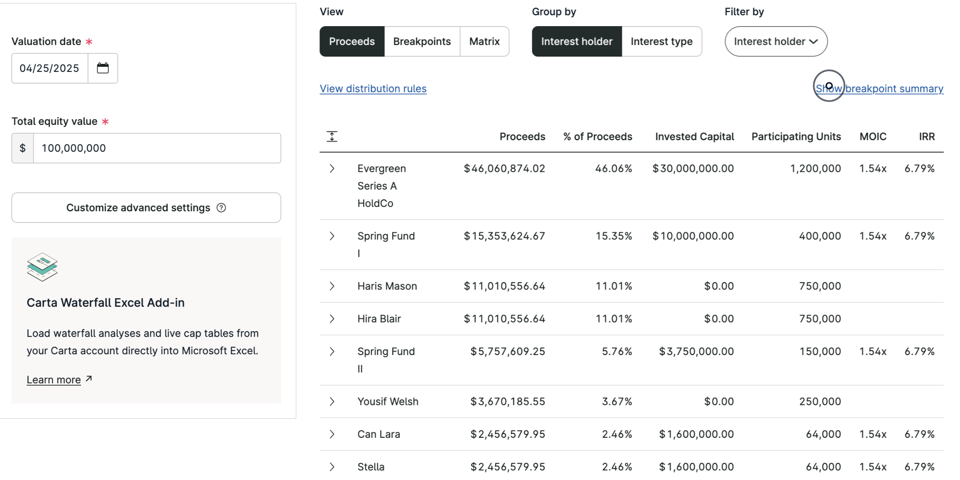Select the Proceeds view tab
960x480 pixels.
click(x=351, y=41)
